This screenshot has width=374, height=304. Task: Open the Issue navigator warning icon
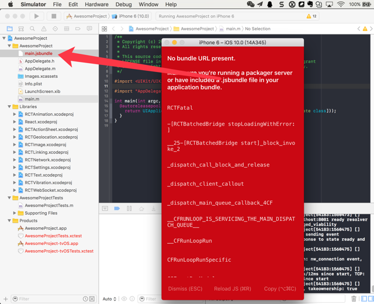(x=44, y=29)
